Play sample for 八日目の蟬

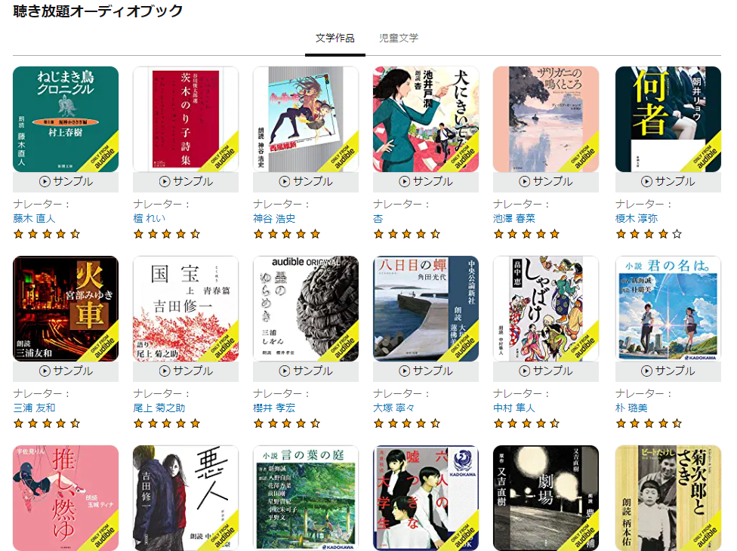(x=426, y=371)
